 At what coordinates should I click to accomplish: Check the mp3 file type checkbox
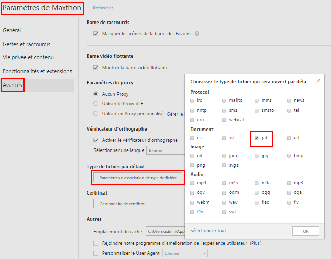[x=289, y=183]
